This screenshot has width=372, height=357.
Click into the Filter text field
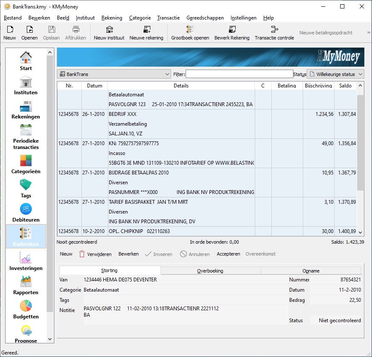239,74
